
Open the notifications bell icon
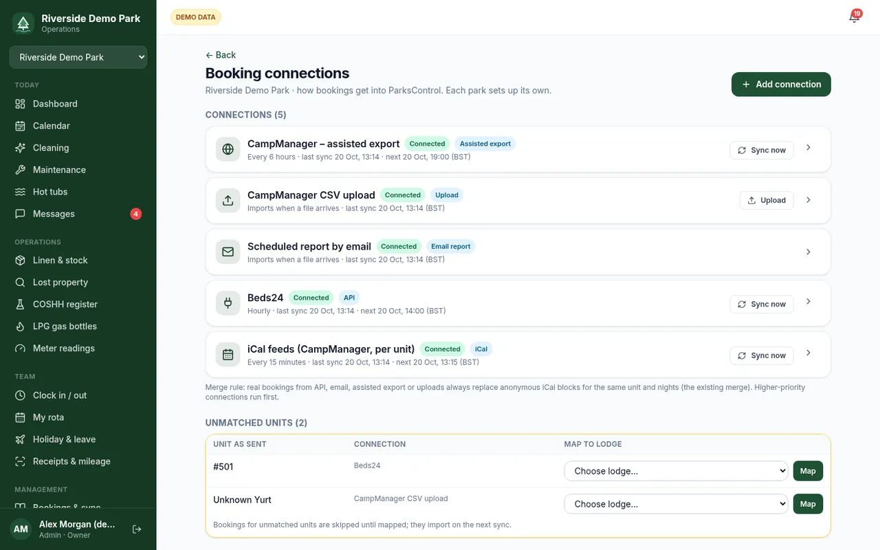[x=854, y=17]
